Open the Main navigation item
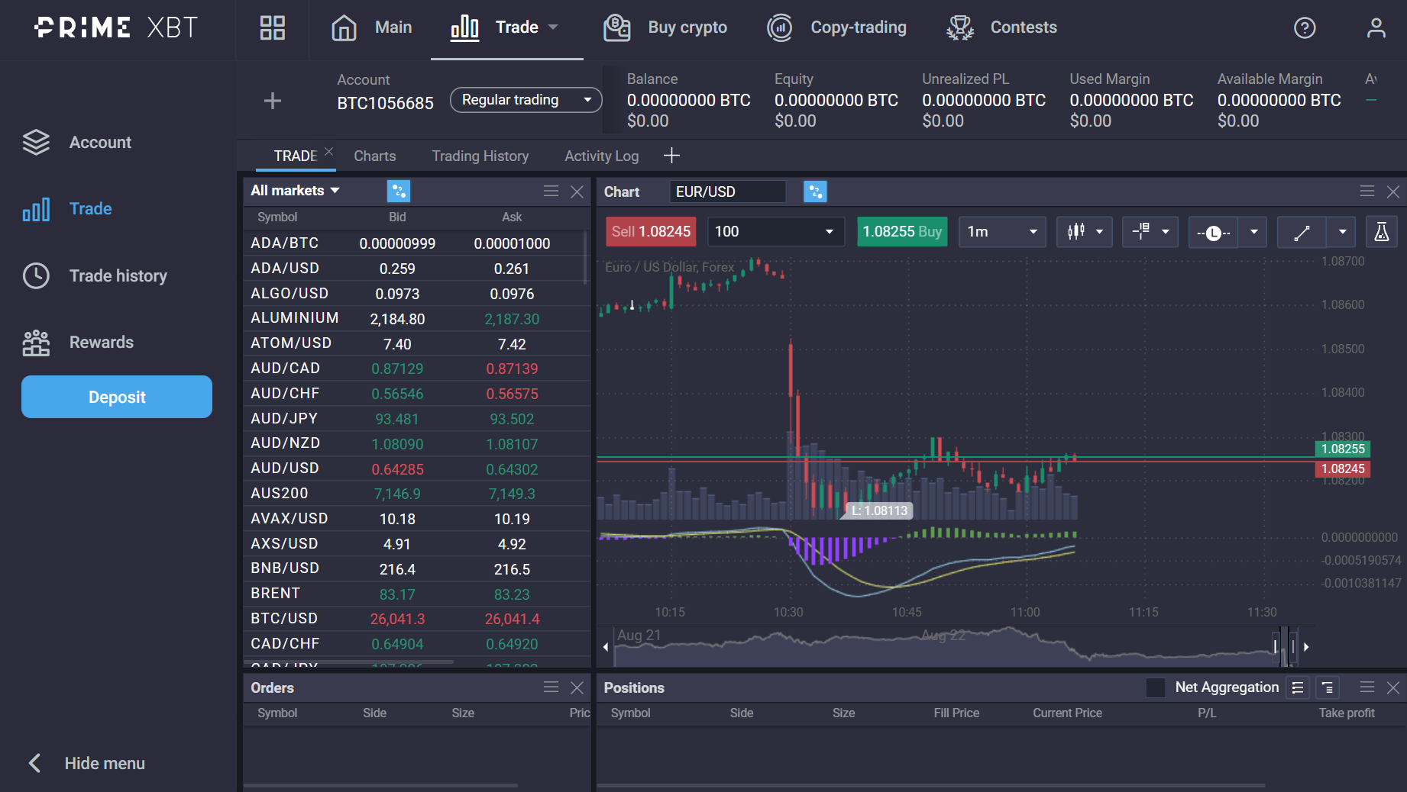Viewport: 1407px width, 792px height. (371, 28)
